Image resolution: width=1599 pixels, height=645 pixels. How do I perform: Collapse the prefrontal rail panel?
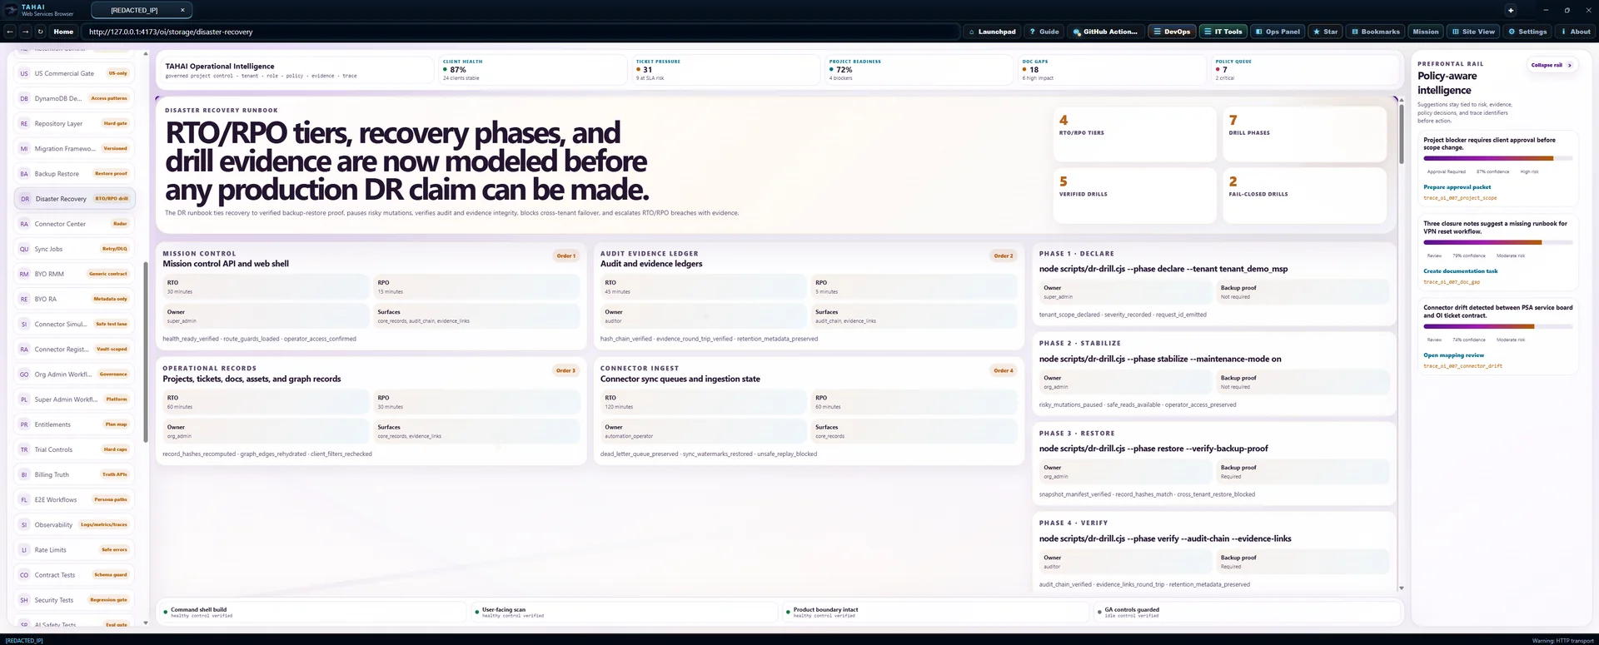click(1552, 65)
